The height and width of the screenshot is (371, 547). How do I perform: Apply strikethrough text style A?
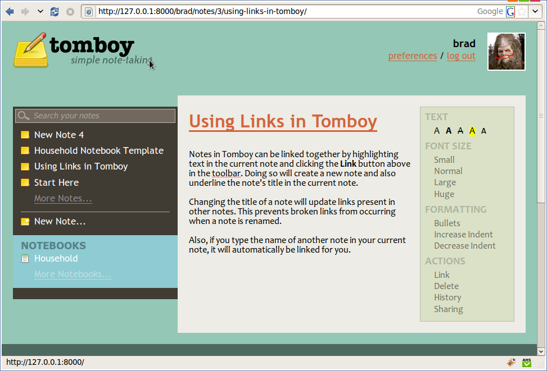[460, 131]
